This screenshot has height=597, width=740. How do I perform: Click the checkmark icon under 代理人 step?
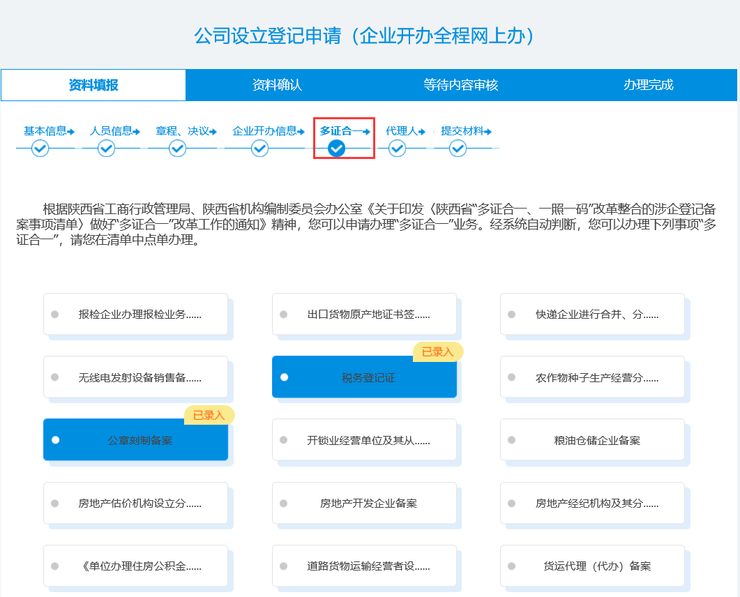pyautogui.click(x=397, y=148)
